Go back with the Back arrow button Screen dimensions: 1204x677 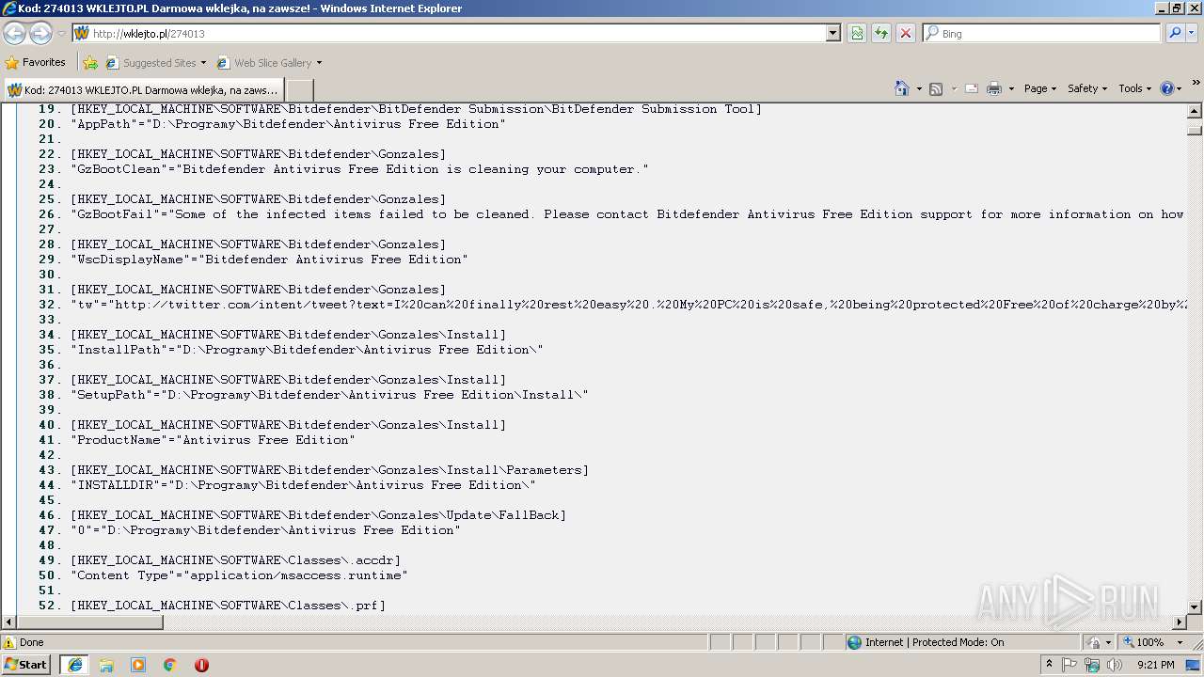click(15, 33)
